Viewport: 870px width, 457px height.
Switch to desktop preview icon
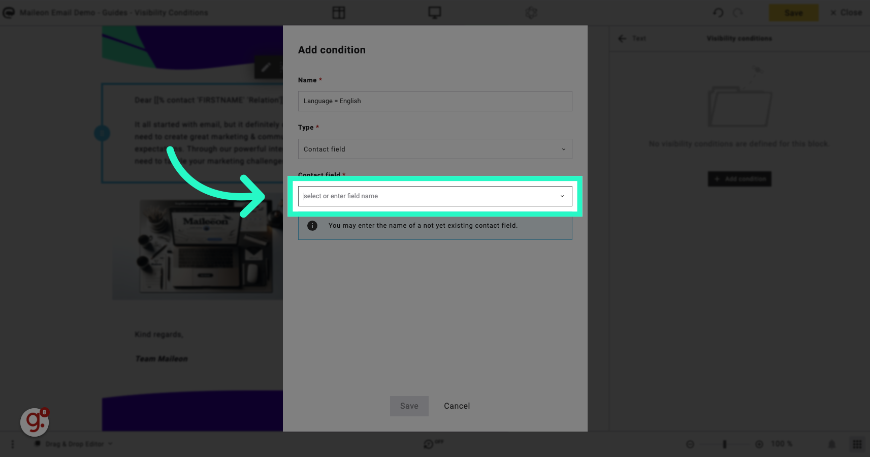click(435, 13)
